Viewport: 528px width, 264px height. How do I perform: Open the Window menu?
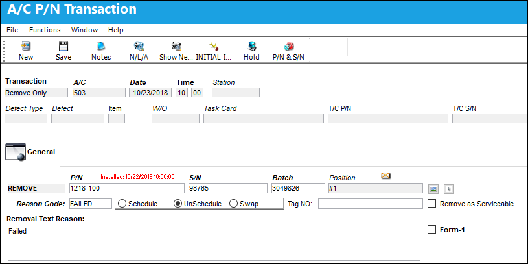click(84, 30)
